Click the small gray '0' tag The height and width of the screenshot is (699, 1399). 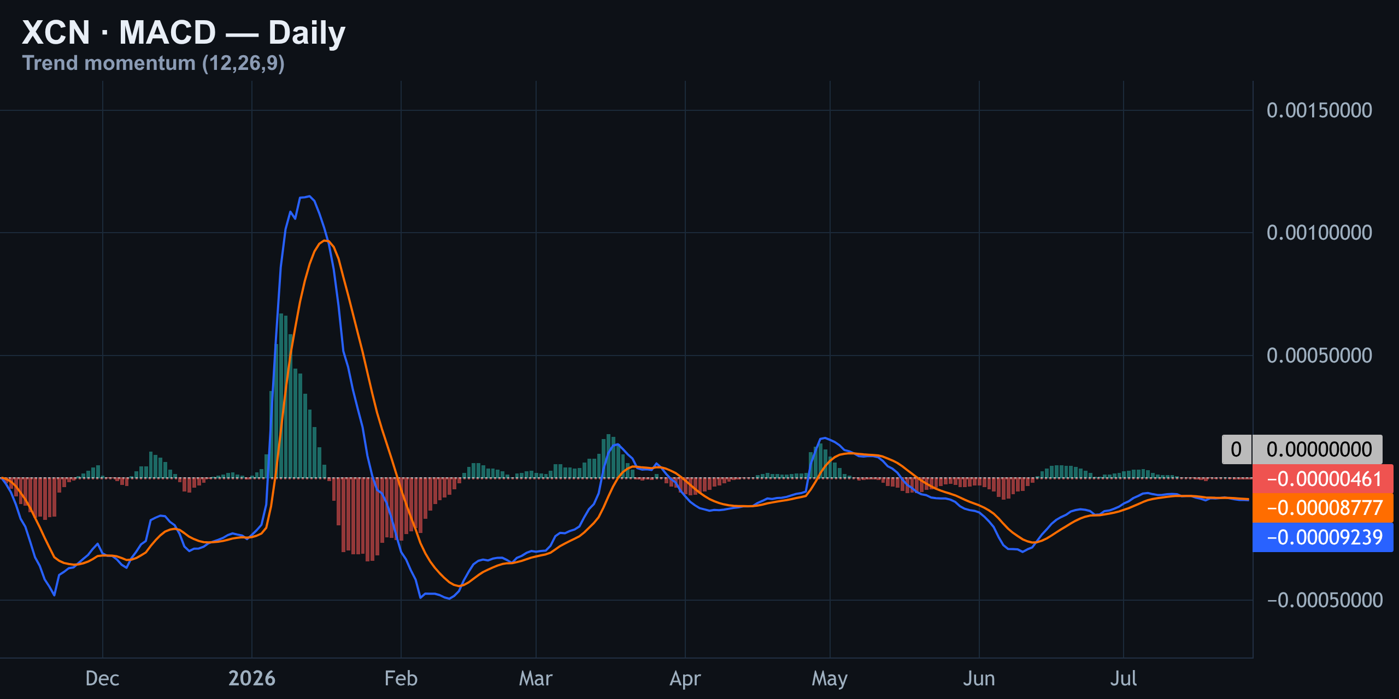point(1236,449)
